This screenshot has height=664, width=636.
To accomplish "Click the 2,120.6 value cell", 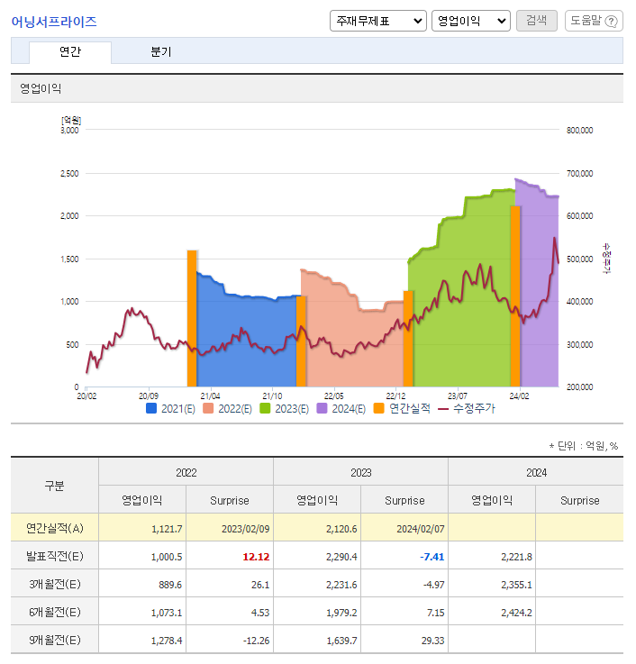I will coord(317,528).
